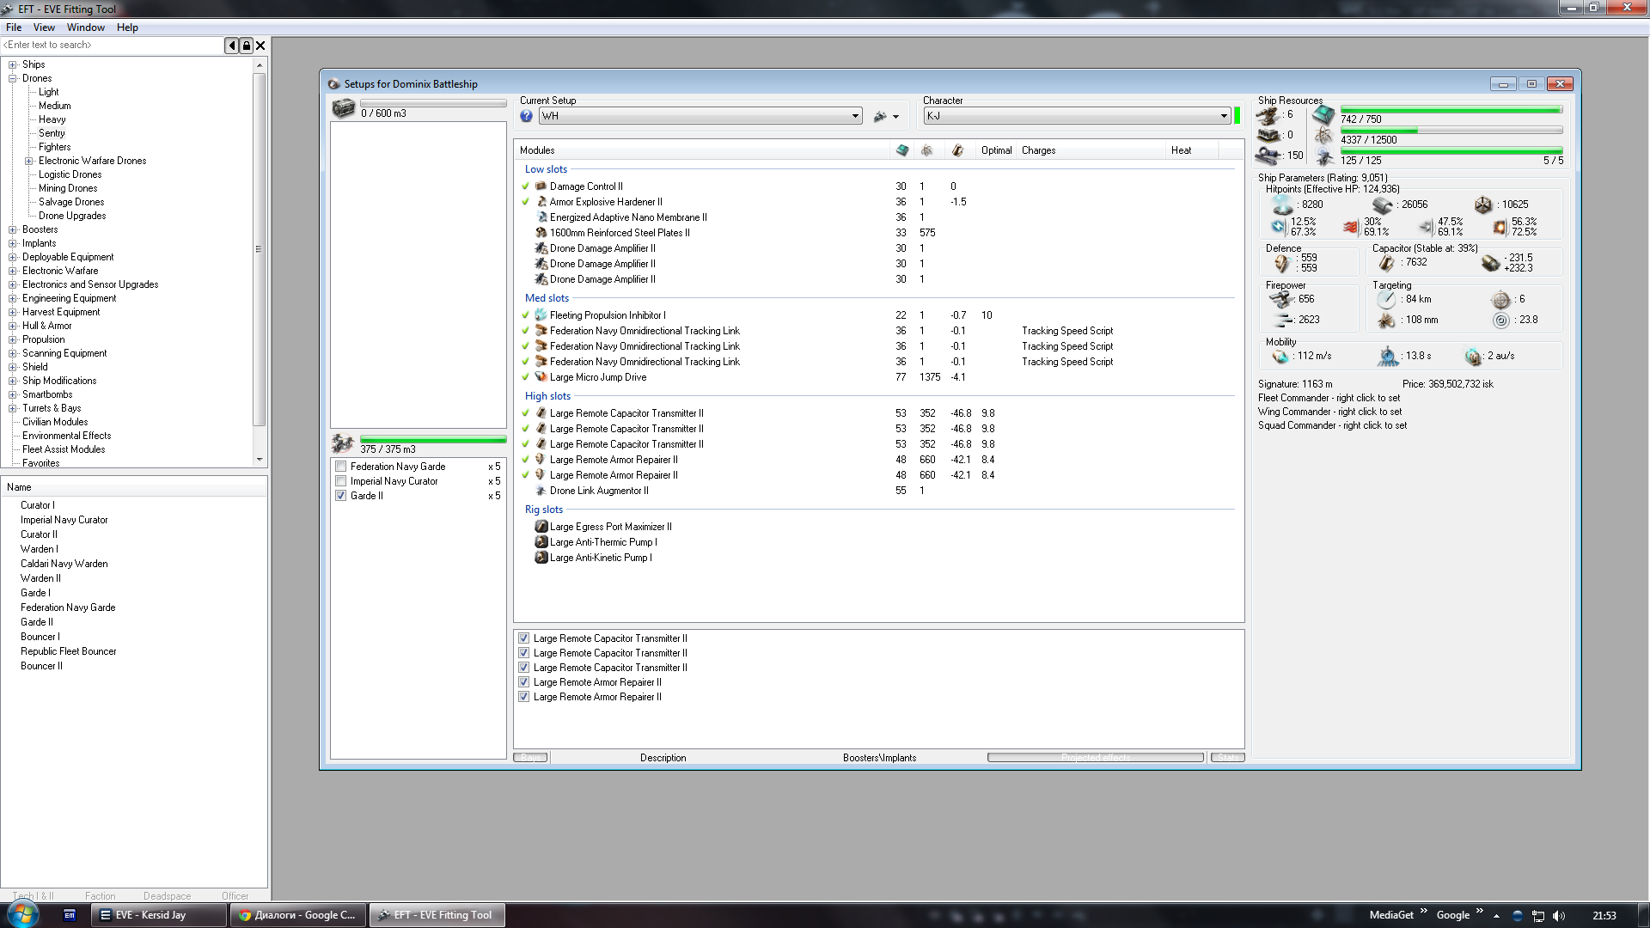
Task: Open the Window menu
Action: pos(86,27)
